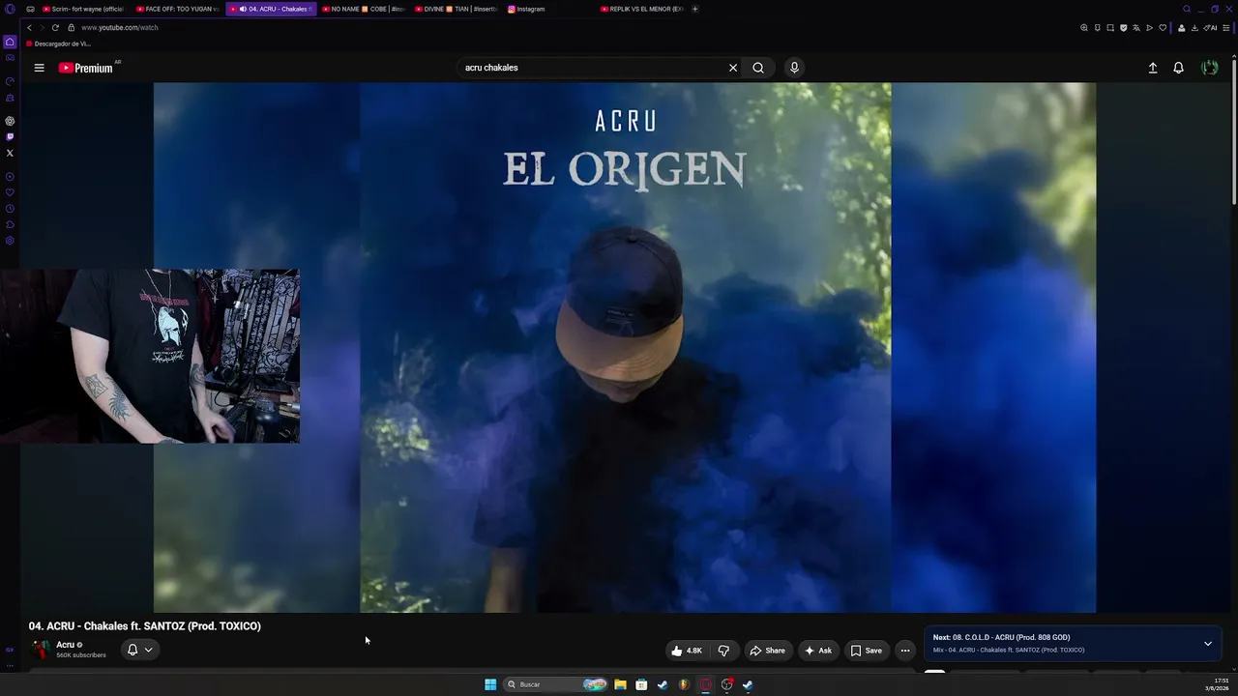Open more actions three-dot menu
The height and width of the screenshot is (696, 1238).
[x=905, y=651]
